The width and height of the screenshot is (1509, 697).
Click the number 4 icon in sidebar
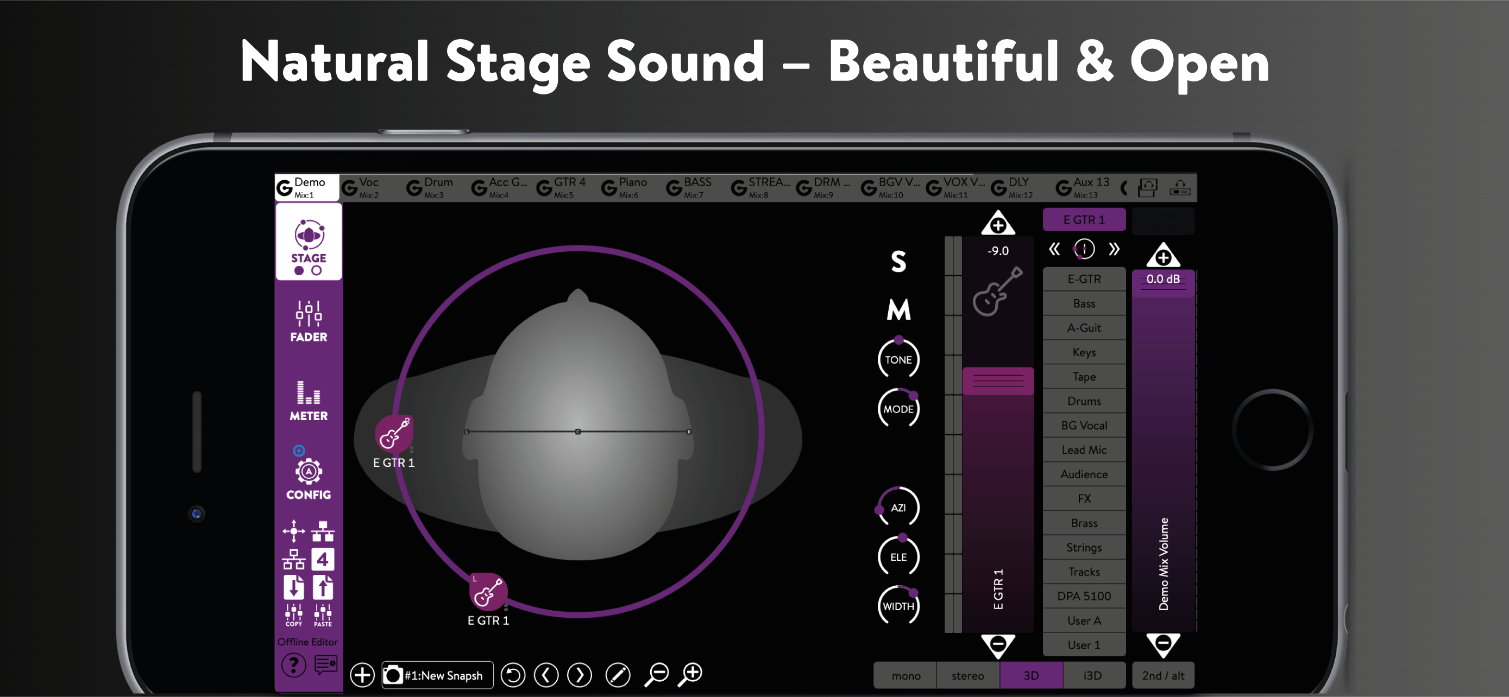point(323,560)
